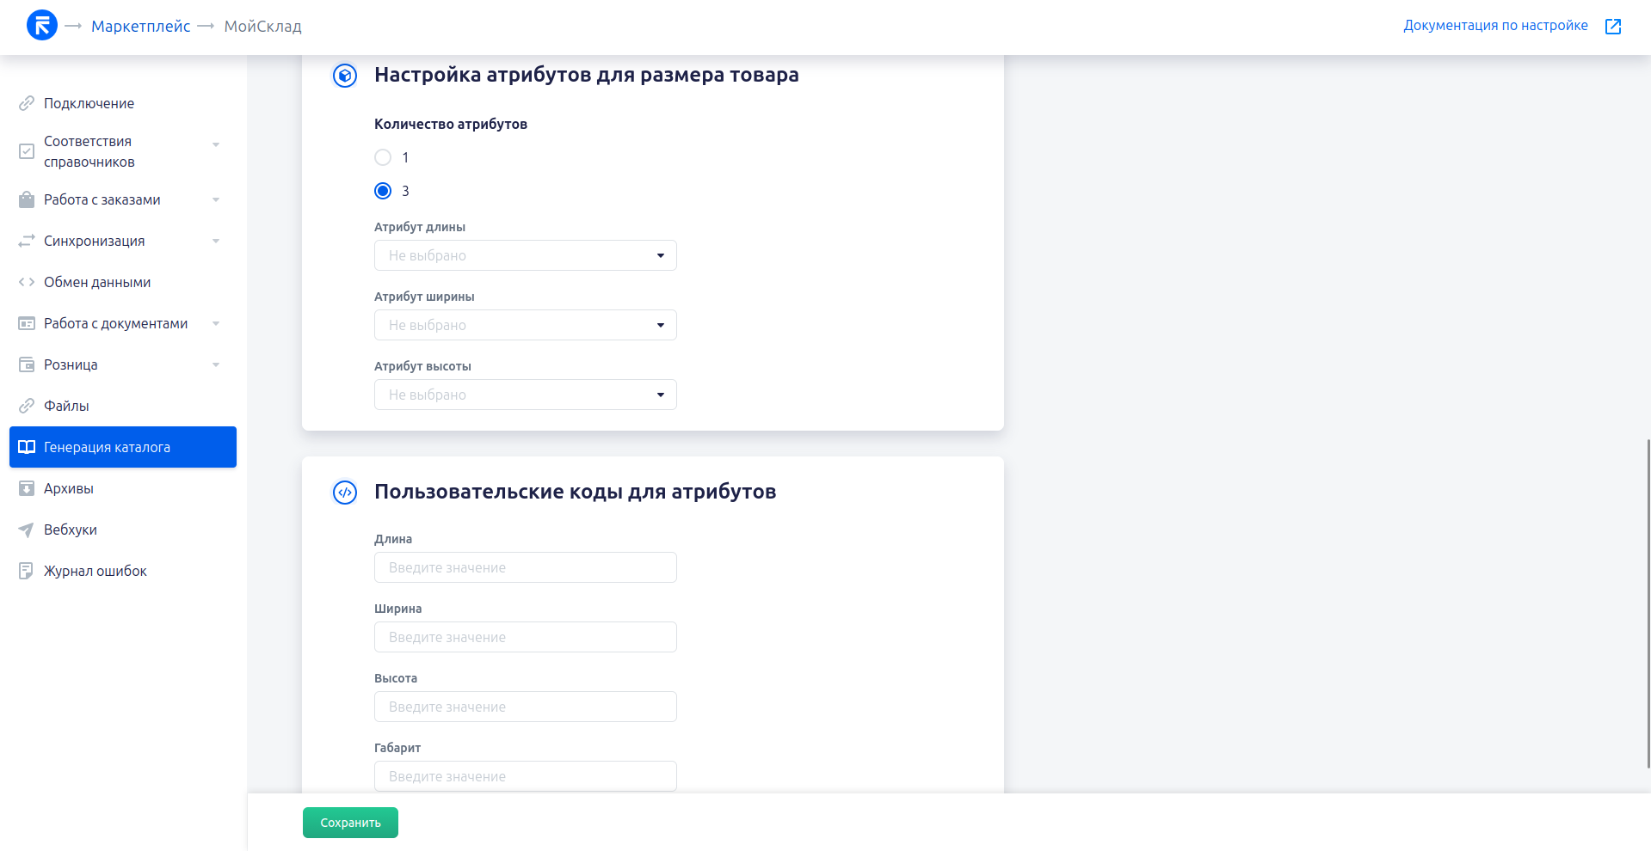The height and width of the screenshot is (851, 1651).
Task: Click the Файлы link icon
Action: tap(27, 406)
